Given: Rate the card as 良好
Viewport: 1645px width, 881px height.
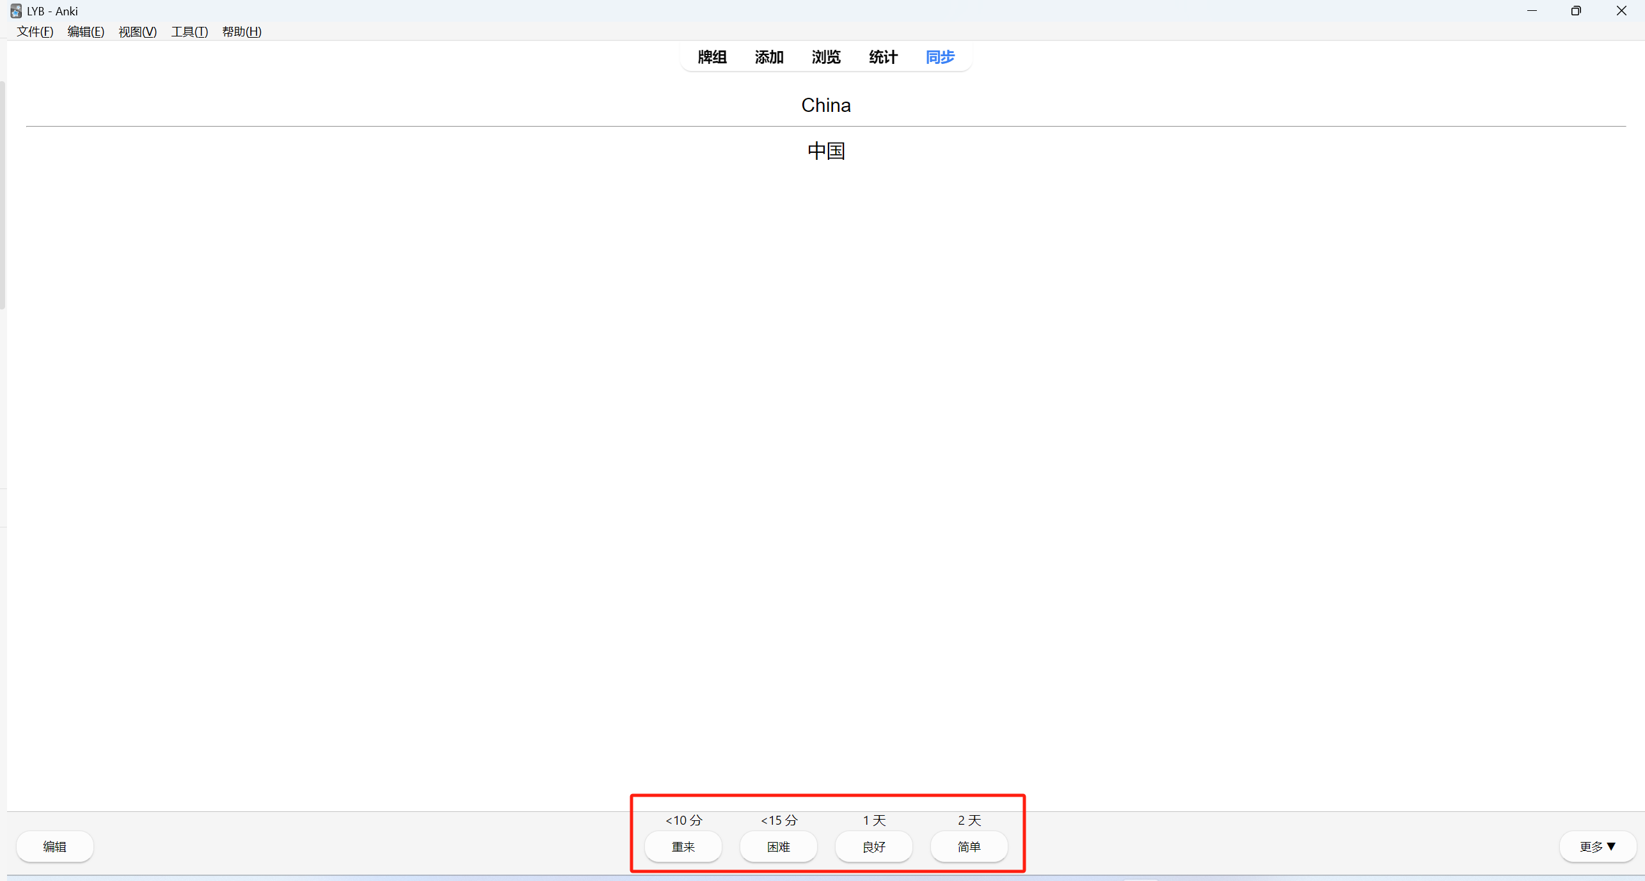Looking at the screenshot, I should click(x=873, y=846).
